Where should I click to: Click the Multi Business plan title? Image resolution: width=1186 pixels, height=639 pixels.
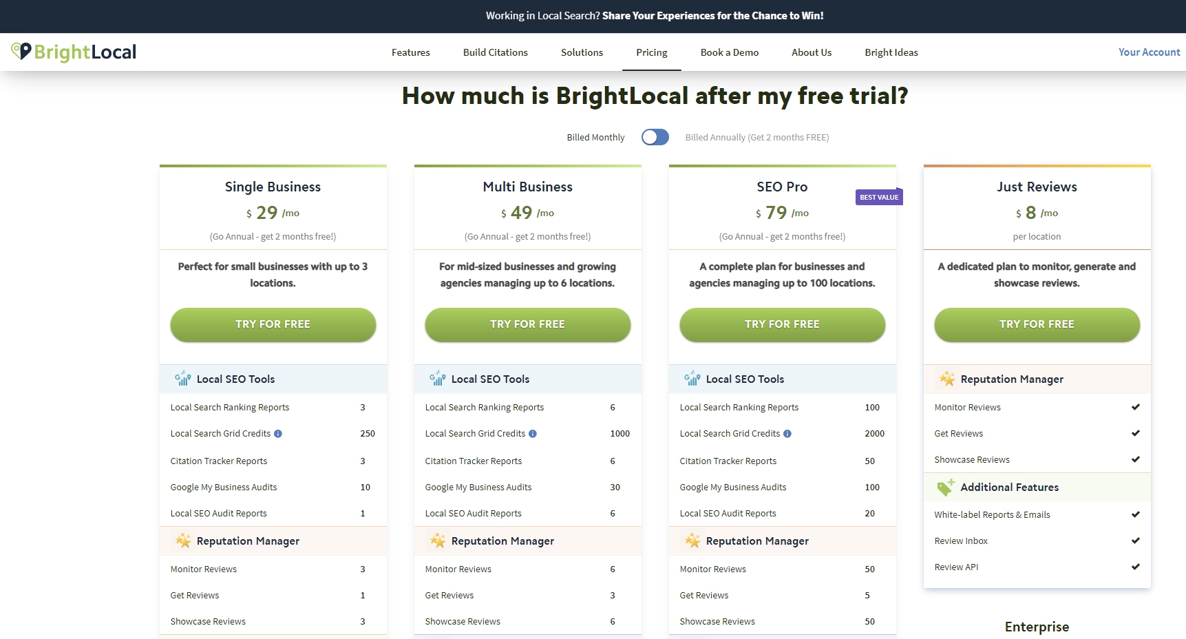click(528, 187)
